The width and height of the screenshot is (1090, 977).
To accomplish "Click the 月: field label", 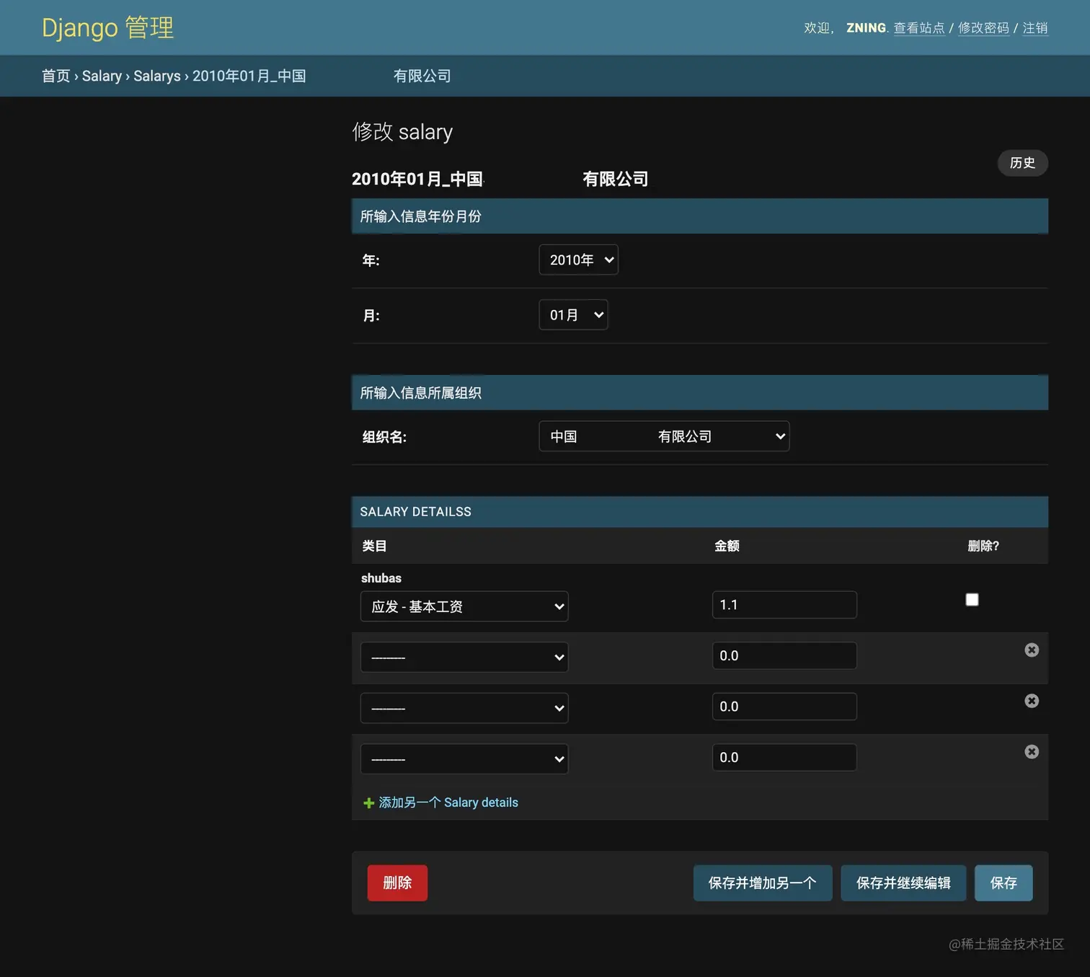I will [x=371, y=315].
